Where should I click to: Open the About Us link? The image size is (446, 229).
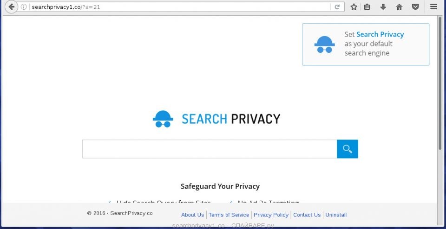(192, 215)
